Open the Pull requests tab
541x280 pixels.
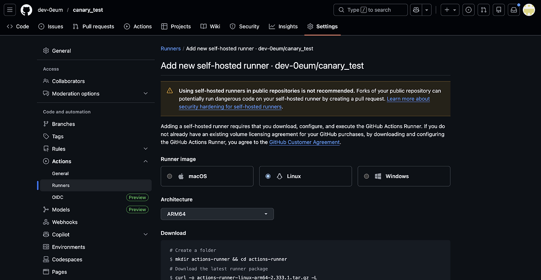[93, 26]
